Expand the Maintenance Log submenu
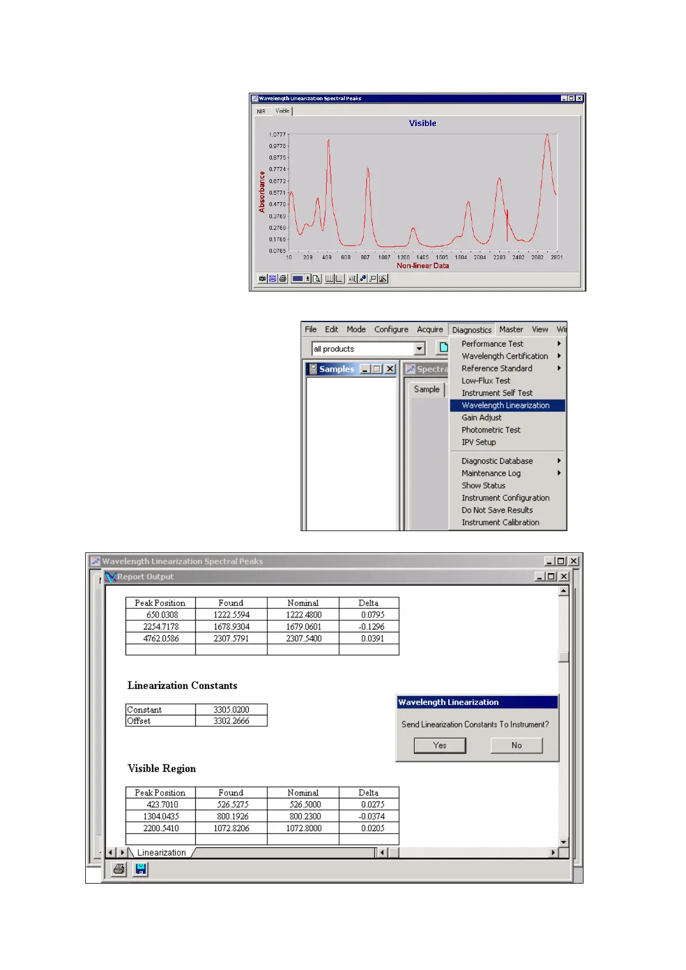Image resolution: width=686 pixels, height=970 pixels. (x=507, y=473)
